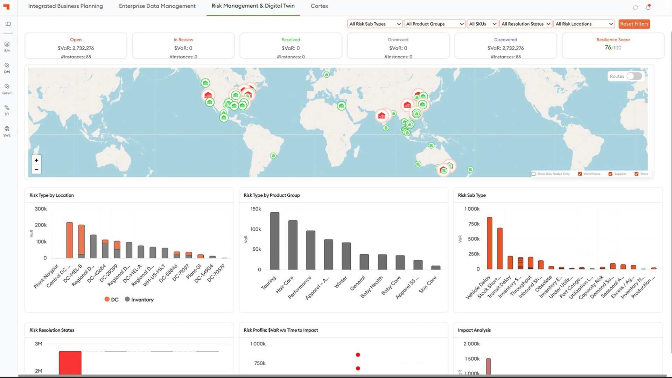Toggle the sidebar panel icon
The width and height of the screenshot is (672, 378).
pyautogui.click(x=8, y=24)
